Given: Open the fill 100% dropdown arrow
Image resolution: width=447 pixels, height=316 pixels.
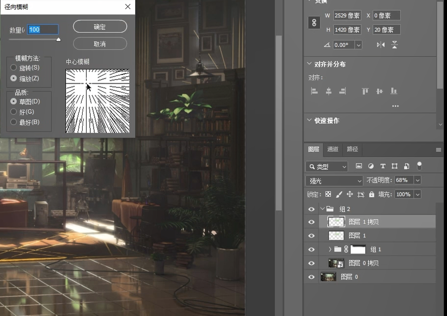Looking at the screenshot, I should point(417,194).
